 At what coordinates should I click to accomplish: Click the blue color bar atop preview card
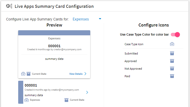point(54,33)
